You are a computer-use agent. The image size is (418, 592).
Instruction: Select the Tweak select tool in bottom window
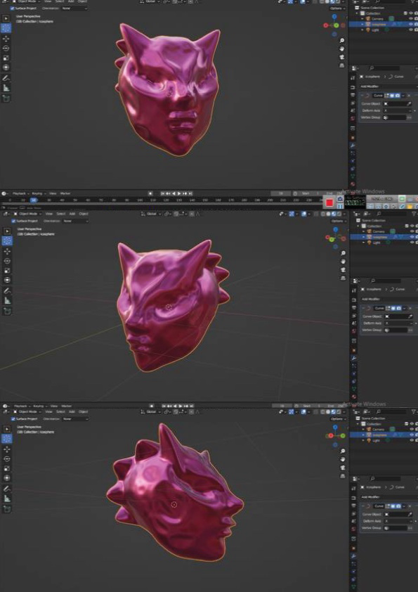(x=7, y=428)
